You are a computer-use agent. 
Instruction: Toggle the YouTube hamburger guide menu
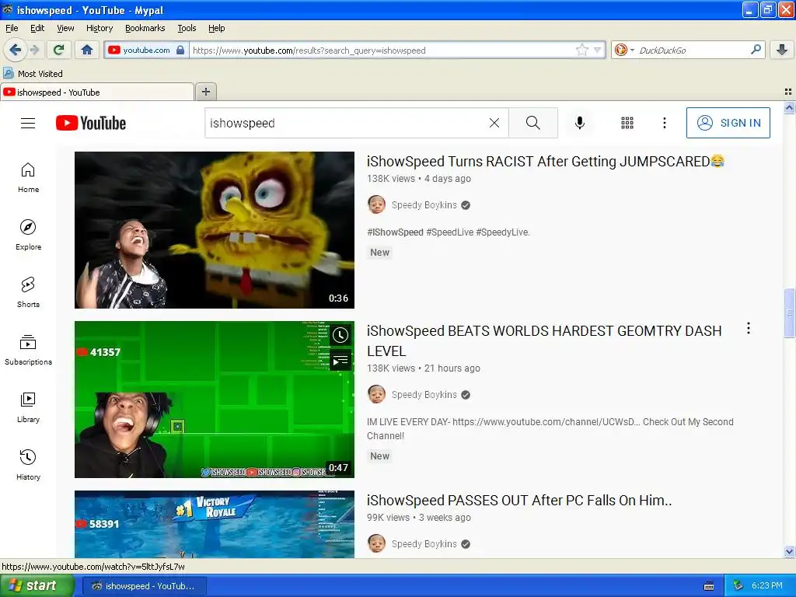click(x=28, y=123)
